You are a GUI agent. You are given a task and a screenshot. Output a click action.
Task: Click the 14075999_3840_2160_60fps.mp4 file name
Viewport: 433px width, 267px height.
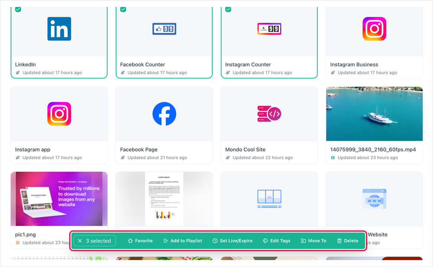click(x=373, y=149)
